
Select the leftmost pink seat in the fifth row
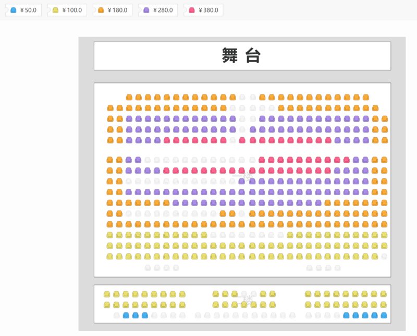pos(167,140)
